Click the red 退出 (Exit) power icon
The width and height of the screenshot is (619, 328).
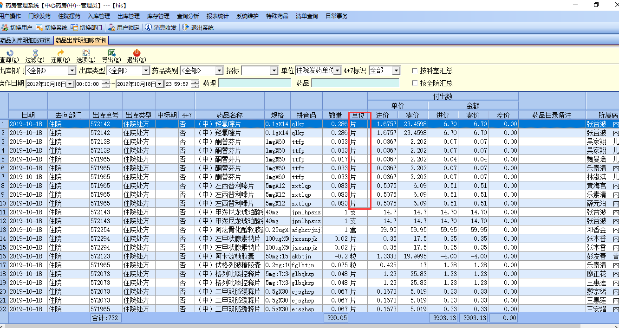point(137,53)
